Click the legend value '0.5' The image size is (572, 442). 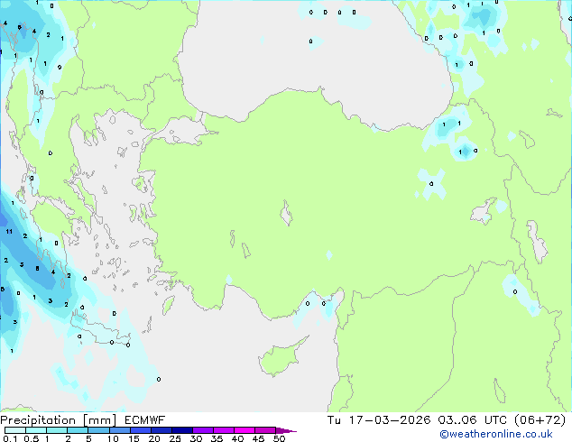pos(31,438)
